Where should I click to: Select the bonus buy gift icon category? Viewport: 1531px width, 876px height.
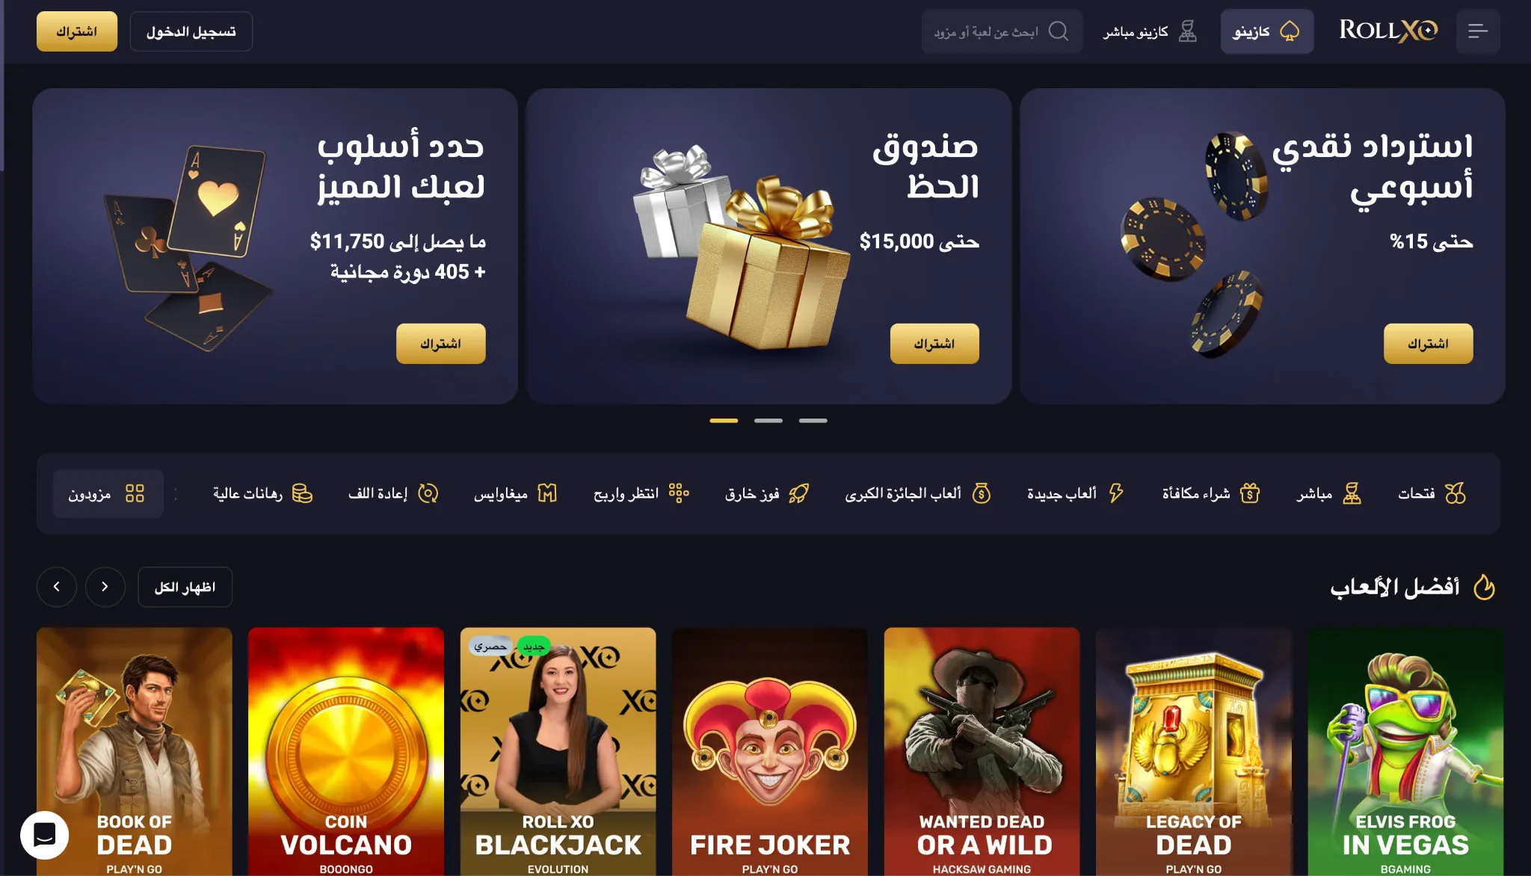coord(1211,493)
